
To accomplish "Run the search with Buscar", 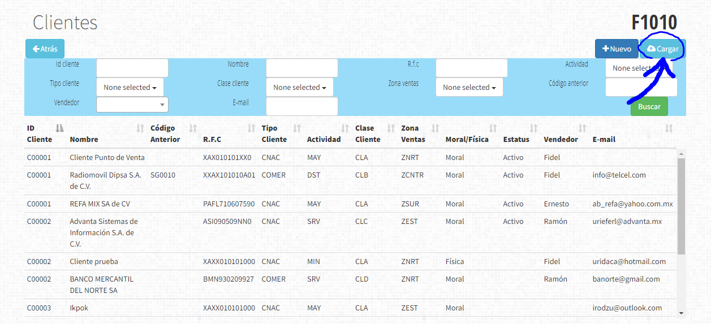I will (x=649, y=106).
